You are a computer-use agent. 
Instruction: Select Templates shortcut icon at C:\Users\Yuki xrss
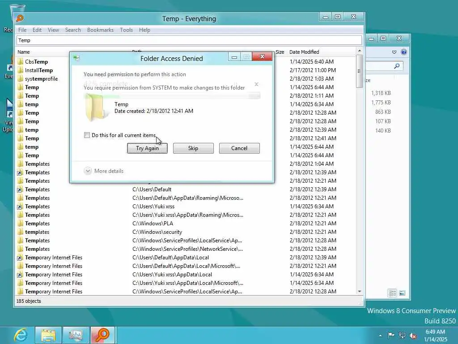(20, 206)
